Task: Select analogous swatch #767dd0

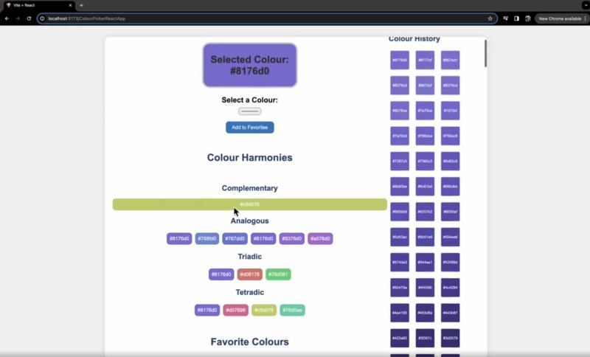Action: pos(235,238)
